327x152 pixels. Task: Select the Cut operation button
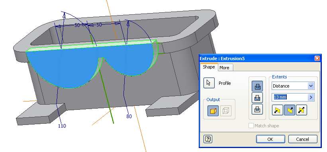(x=257, y=97)
